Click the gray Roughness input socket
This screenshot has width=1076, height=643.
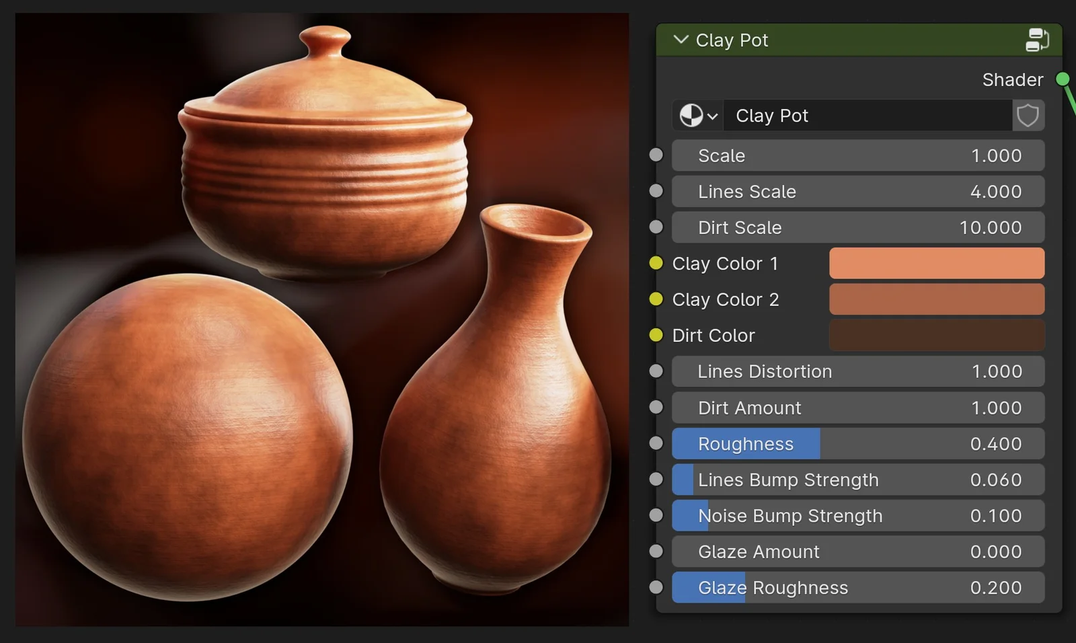coord(655,443)
